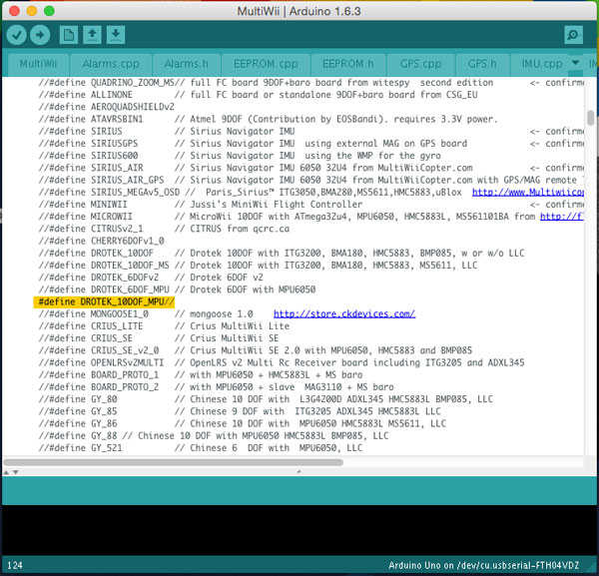This screenshot has width=599, height=576.
Task: Click the //#define GY_88 line
Action: pos(214,435)
